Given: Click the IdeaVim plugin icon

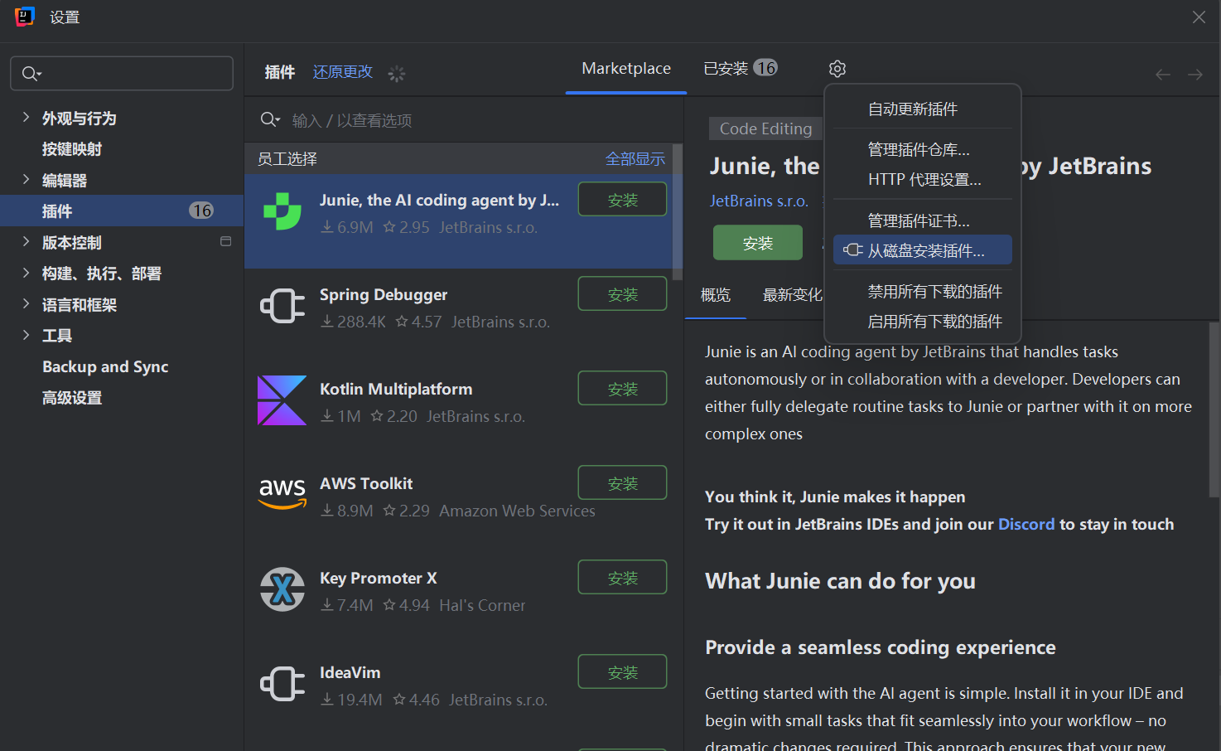Looking at the screenshot, I should point(282,684).
